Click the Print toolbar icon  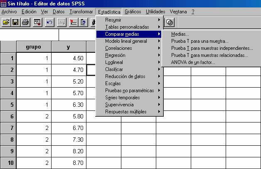[25, 22]
